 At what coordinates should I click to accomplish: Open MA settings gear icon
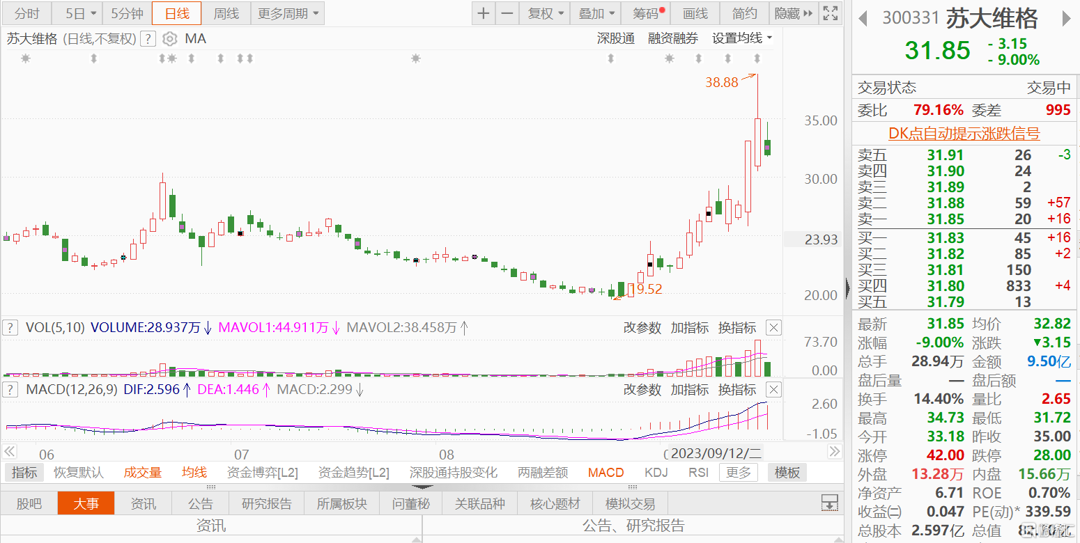[169, 39]
